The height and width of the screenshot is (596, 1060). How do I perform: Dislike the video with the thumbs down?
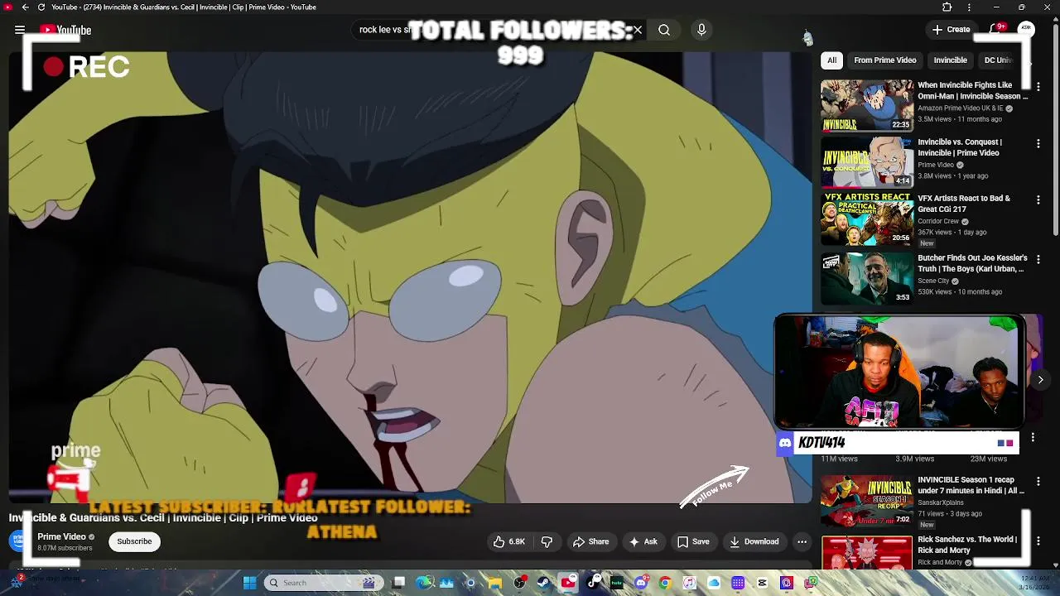pyautogui.click(x=547, y=541)
